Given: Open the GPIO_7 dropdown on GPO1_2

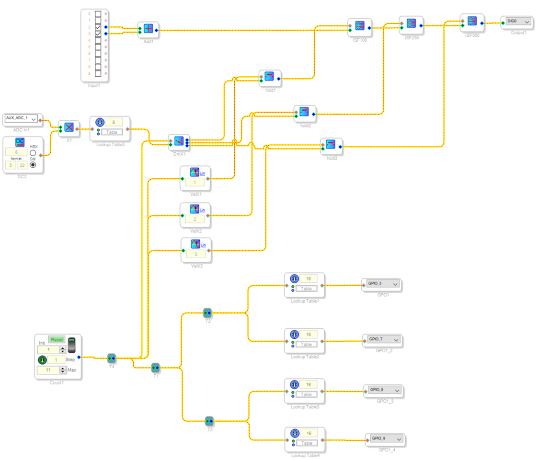Looking at the screenshot, I should pyautogui.click(x=384, y=340).
